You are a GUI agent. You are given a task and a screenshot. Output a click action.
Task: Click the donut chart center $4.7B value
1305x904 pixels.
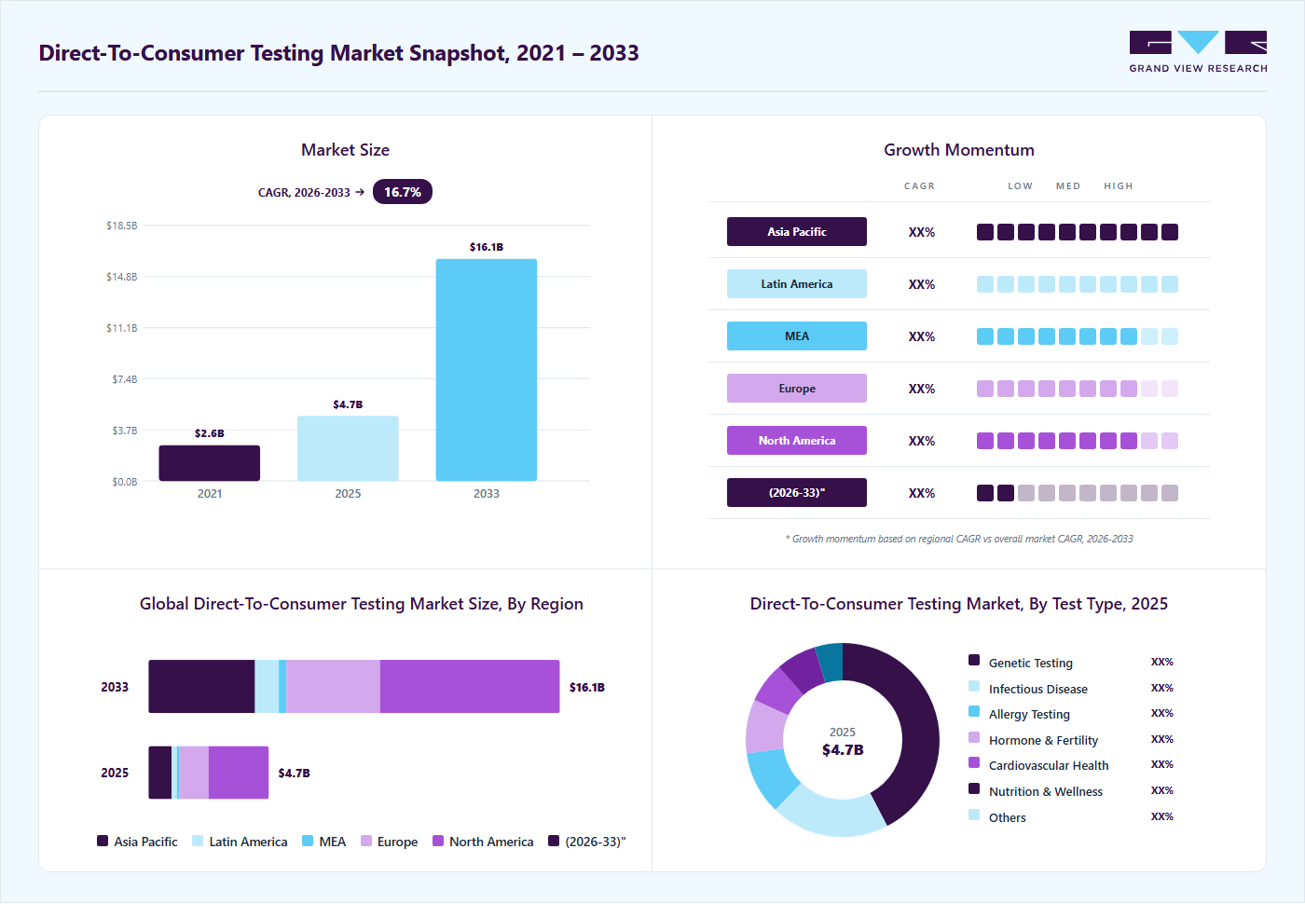843,750
